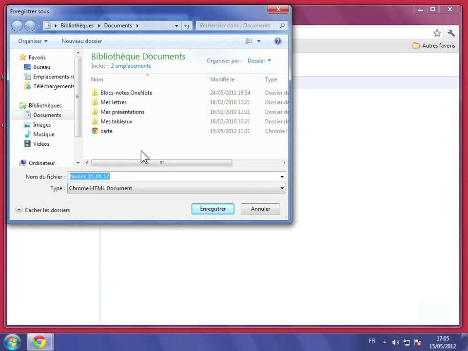The width and height of the screenshot is (468, 351).
Task: Select the Mes lettres folder icon
Action: (95, 102)
